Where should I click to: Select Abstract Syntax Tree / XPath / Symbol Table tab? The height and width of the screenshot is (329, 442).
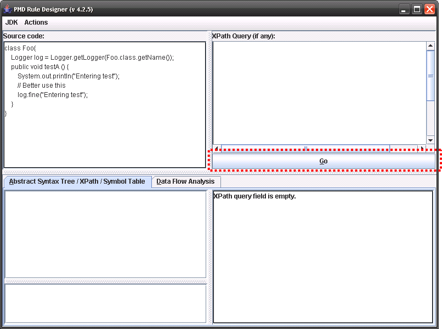coord(77,181)
